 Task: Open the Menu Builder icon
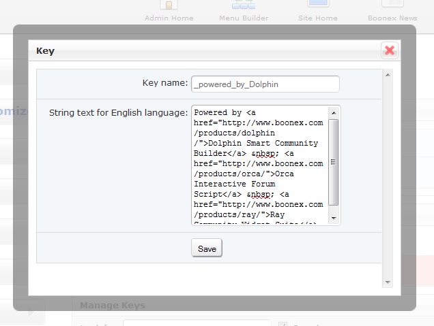coord(244,4)
